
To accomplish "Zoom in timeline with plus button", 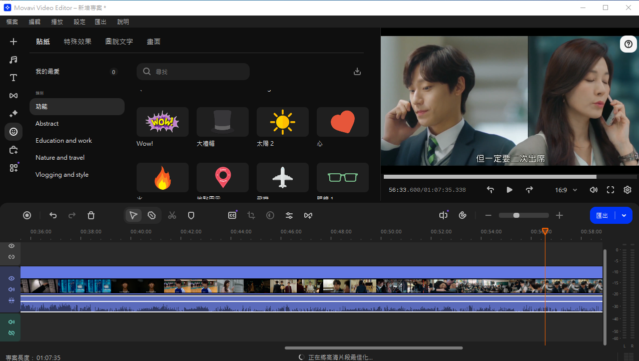I will 559,215.
